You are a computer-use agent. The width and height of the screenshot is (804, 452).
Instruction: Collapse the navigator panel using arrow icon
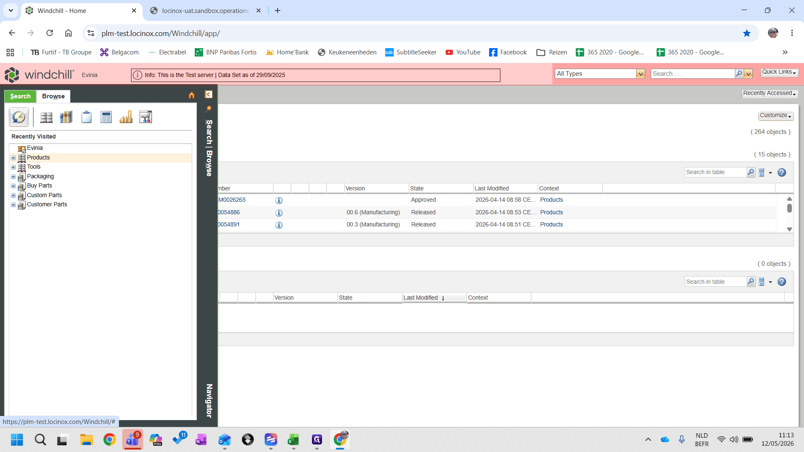point(209,95)
